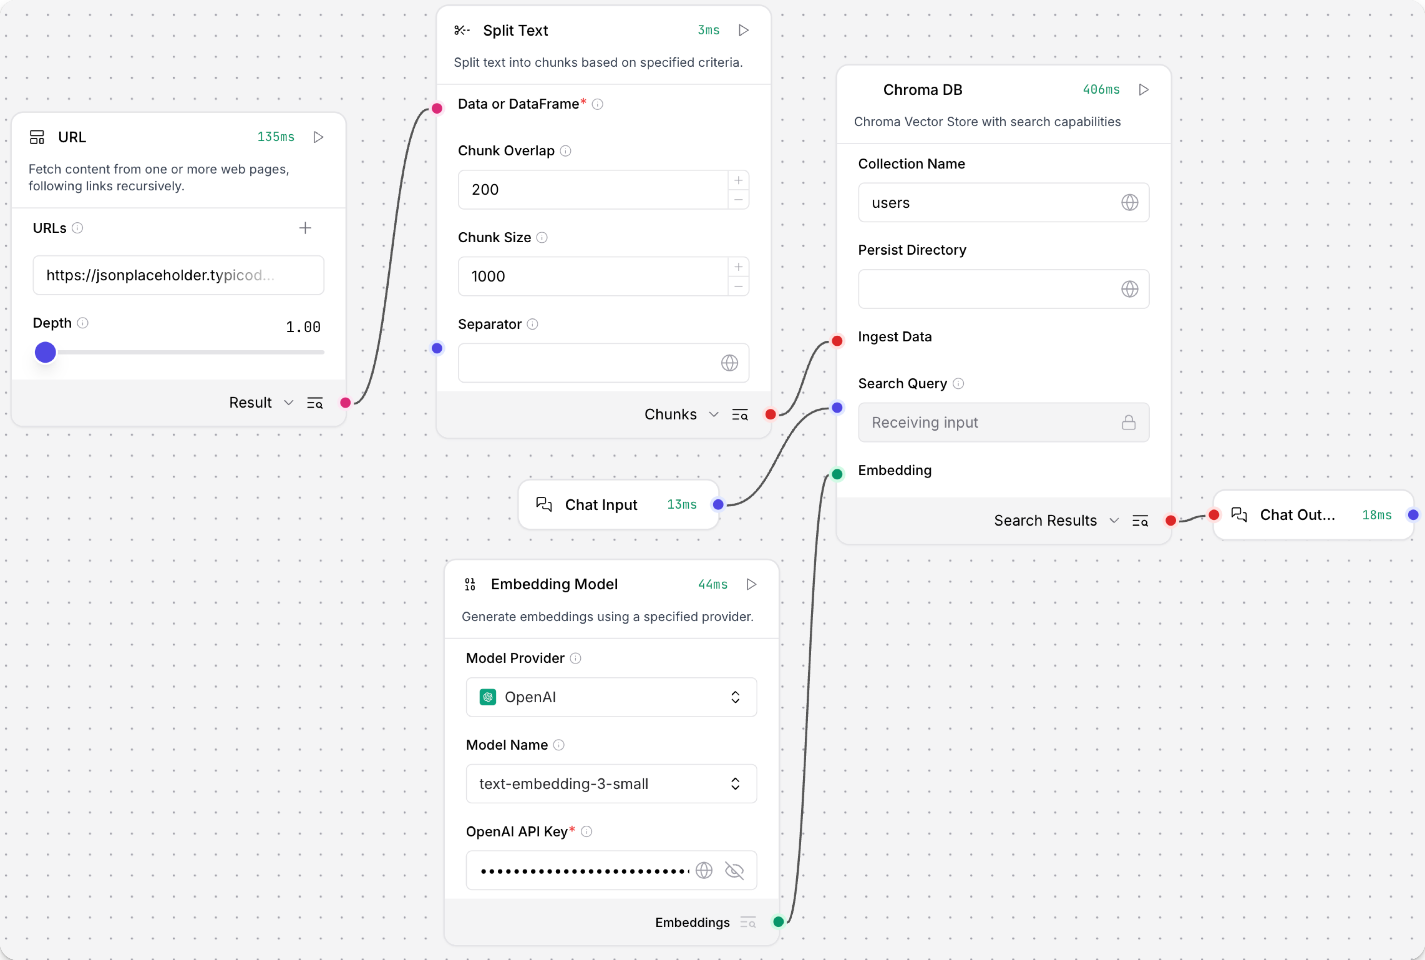Click the Separator globe icon

coord(729,362)
